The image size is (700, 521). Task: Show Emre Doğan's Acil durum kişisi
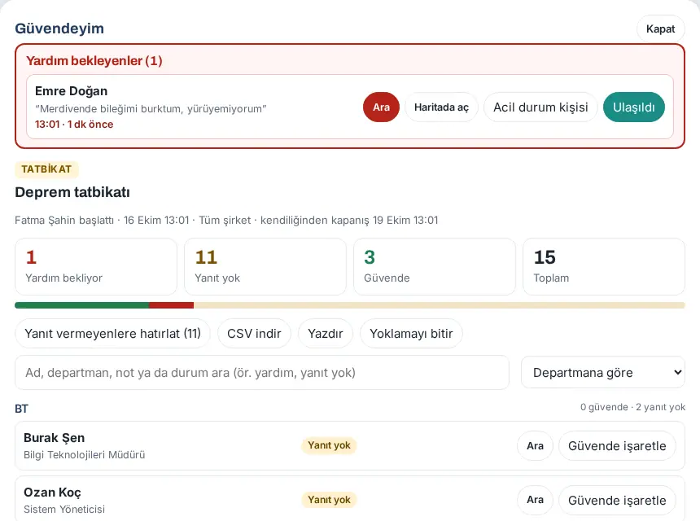click(x=540, y=107)
